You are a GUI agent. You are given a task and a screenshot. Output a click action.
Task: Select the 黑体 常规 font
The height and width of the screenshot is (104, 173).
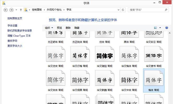(129, 37)
